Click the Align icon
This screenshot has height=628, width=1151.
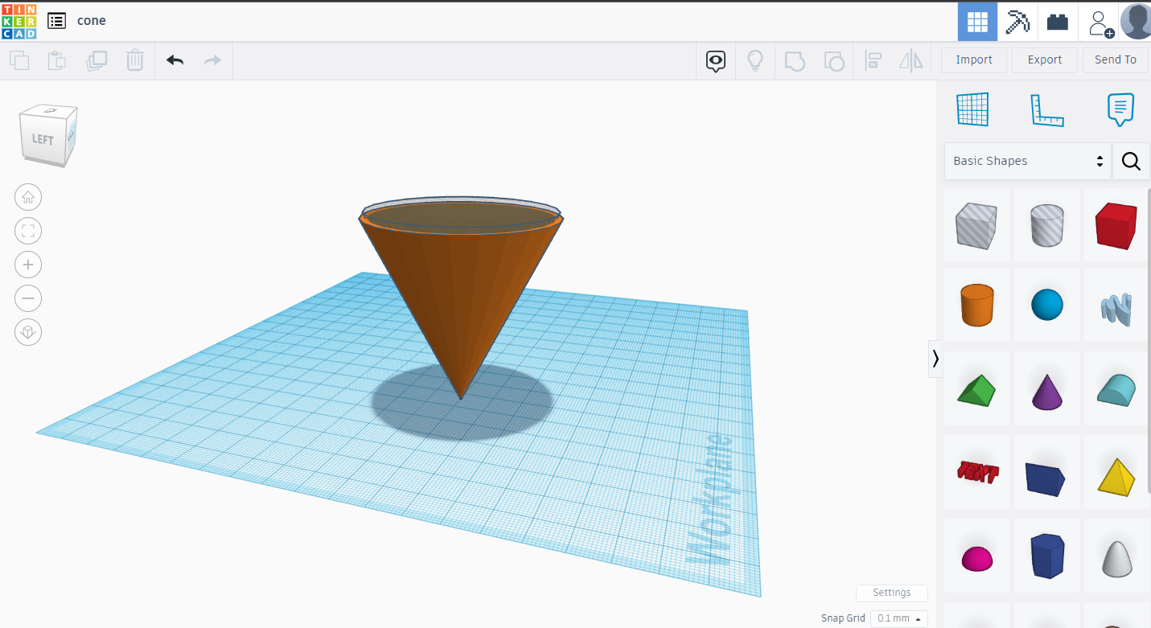pyautogui.click(x=873, y=60)
